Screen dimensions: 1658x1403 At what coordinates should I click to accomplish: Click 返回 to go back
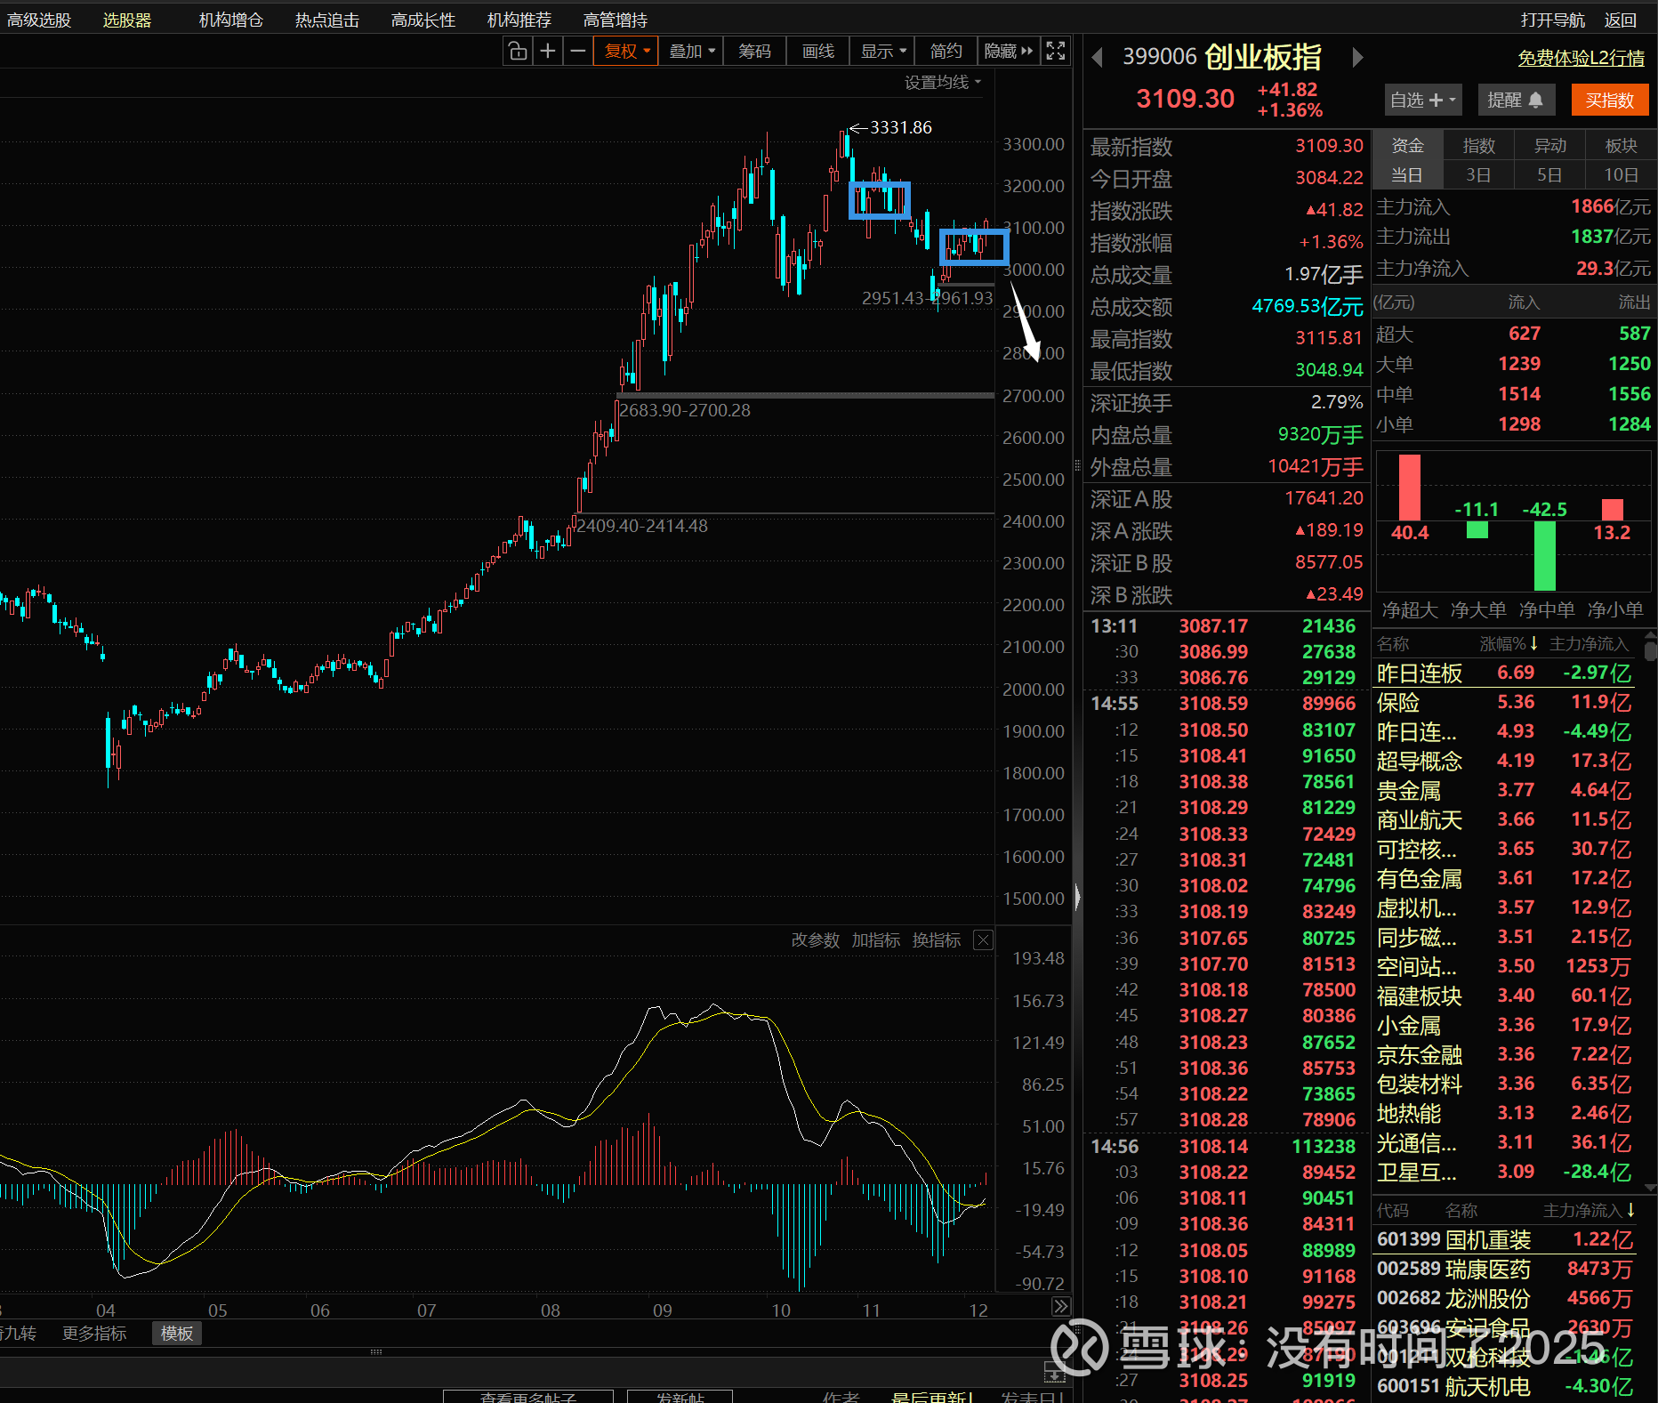[x=1621, y=20]
